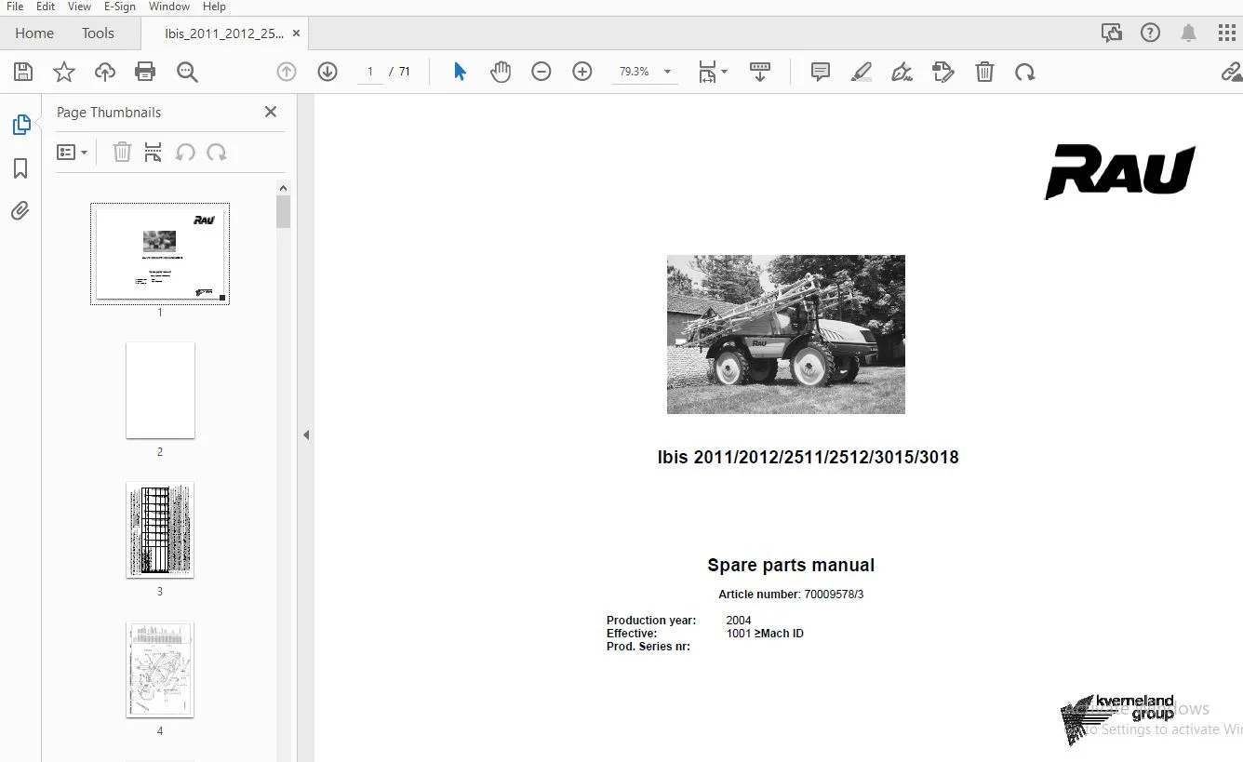The width and height of the screenshot is (1243, 762).
Task: Zoom out with the minus circle icon
Action: click(541, 72)
